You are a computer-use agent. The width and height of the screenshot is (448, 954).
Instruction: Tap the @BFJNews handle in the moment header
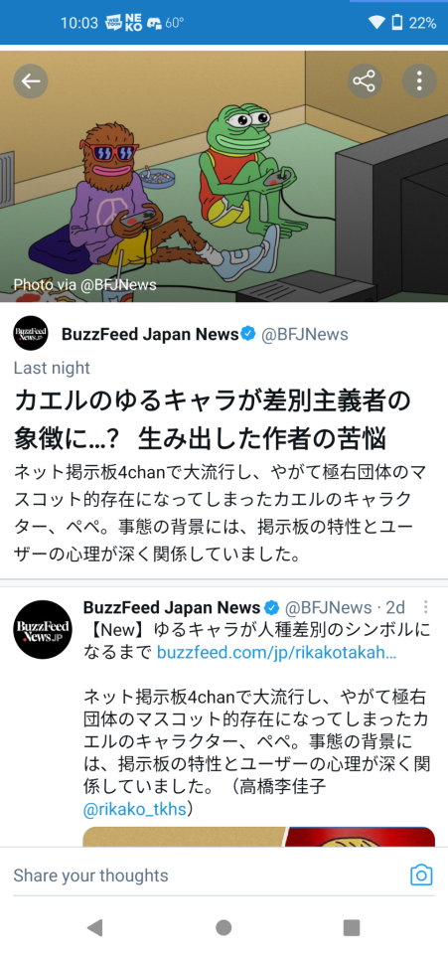pos(305,334)
